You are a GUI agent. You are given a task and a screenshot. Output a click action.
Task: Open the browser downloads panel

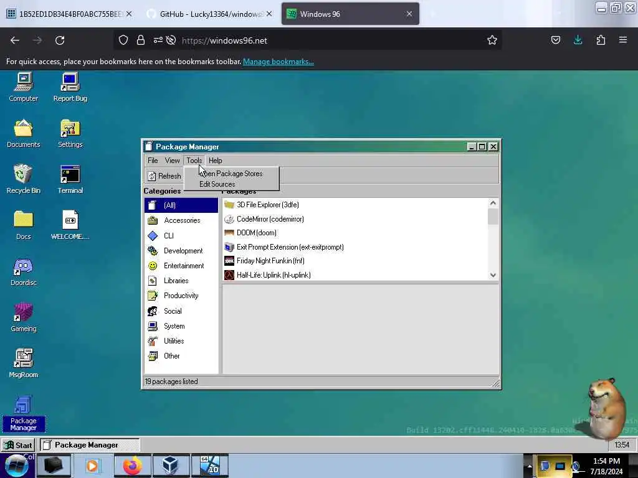(578, 40)
